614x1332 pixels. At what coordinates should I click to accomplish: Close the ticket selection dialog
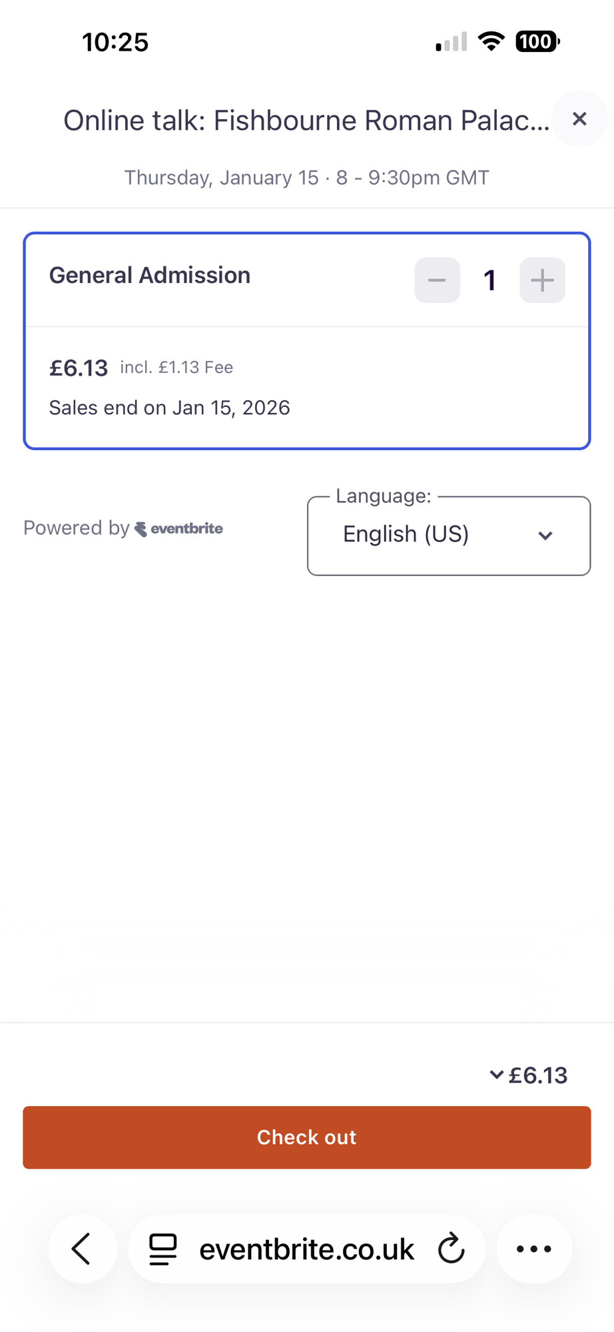tap(579, 119)
